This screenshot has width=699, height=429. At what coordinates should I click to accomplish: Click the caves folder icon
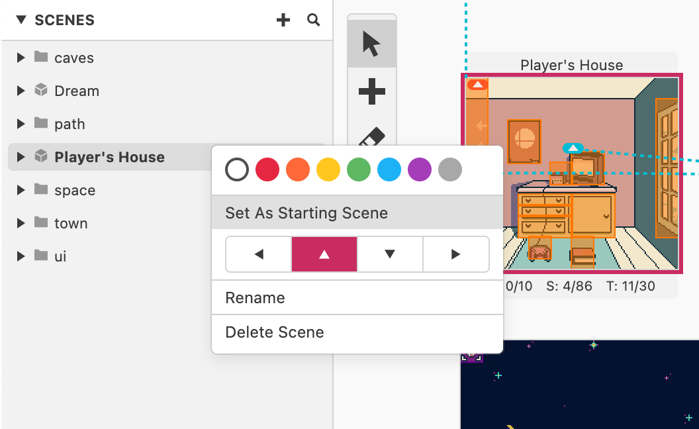point(41,58)
